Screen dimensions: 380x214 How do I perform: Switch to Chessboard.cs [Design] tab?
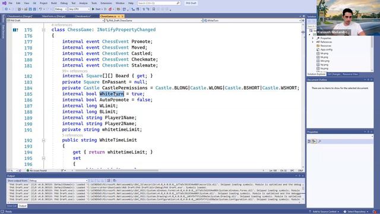[20, 16]
